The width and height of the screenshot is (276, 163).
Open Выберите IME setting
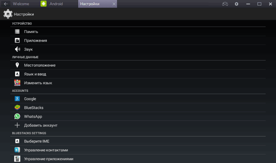[138, 141]
